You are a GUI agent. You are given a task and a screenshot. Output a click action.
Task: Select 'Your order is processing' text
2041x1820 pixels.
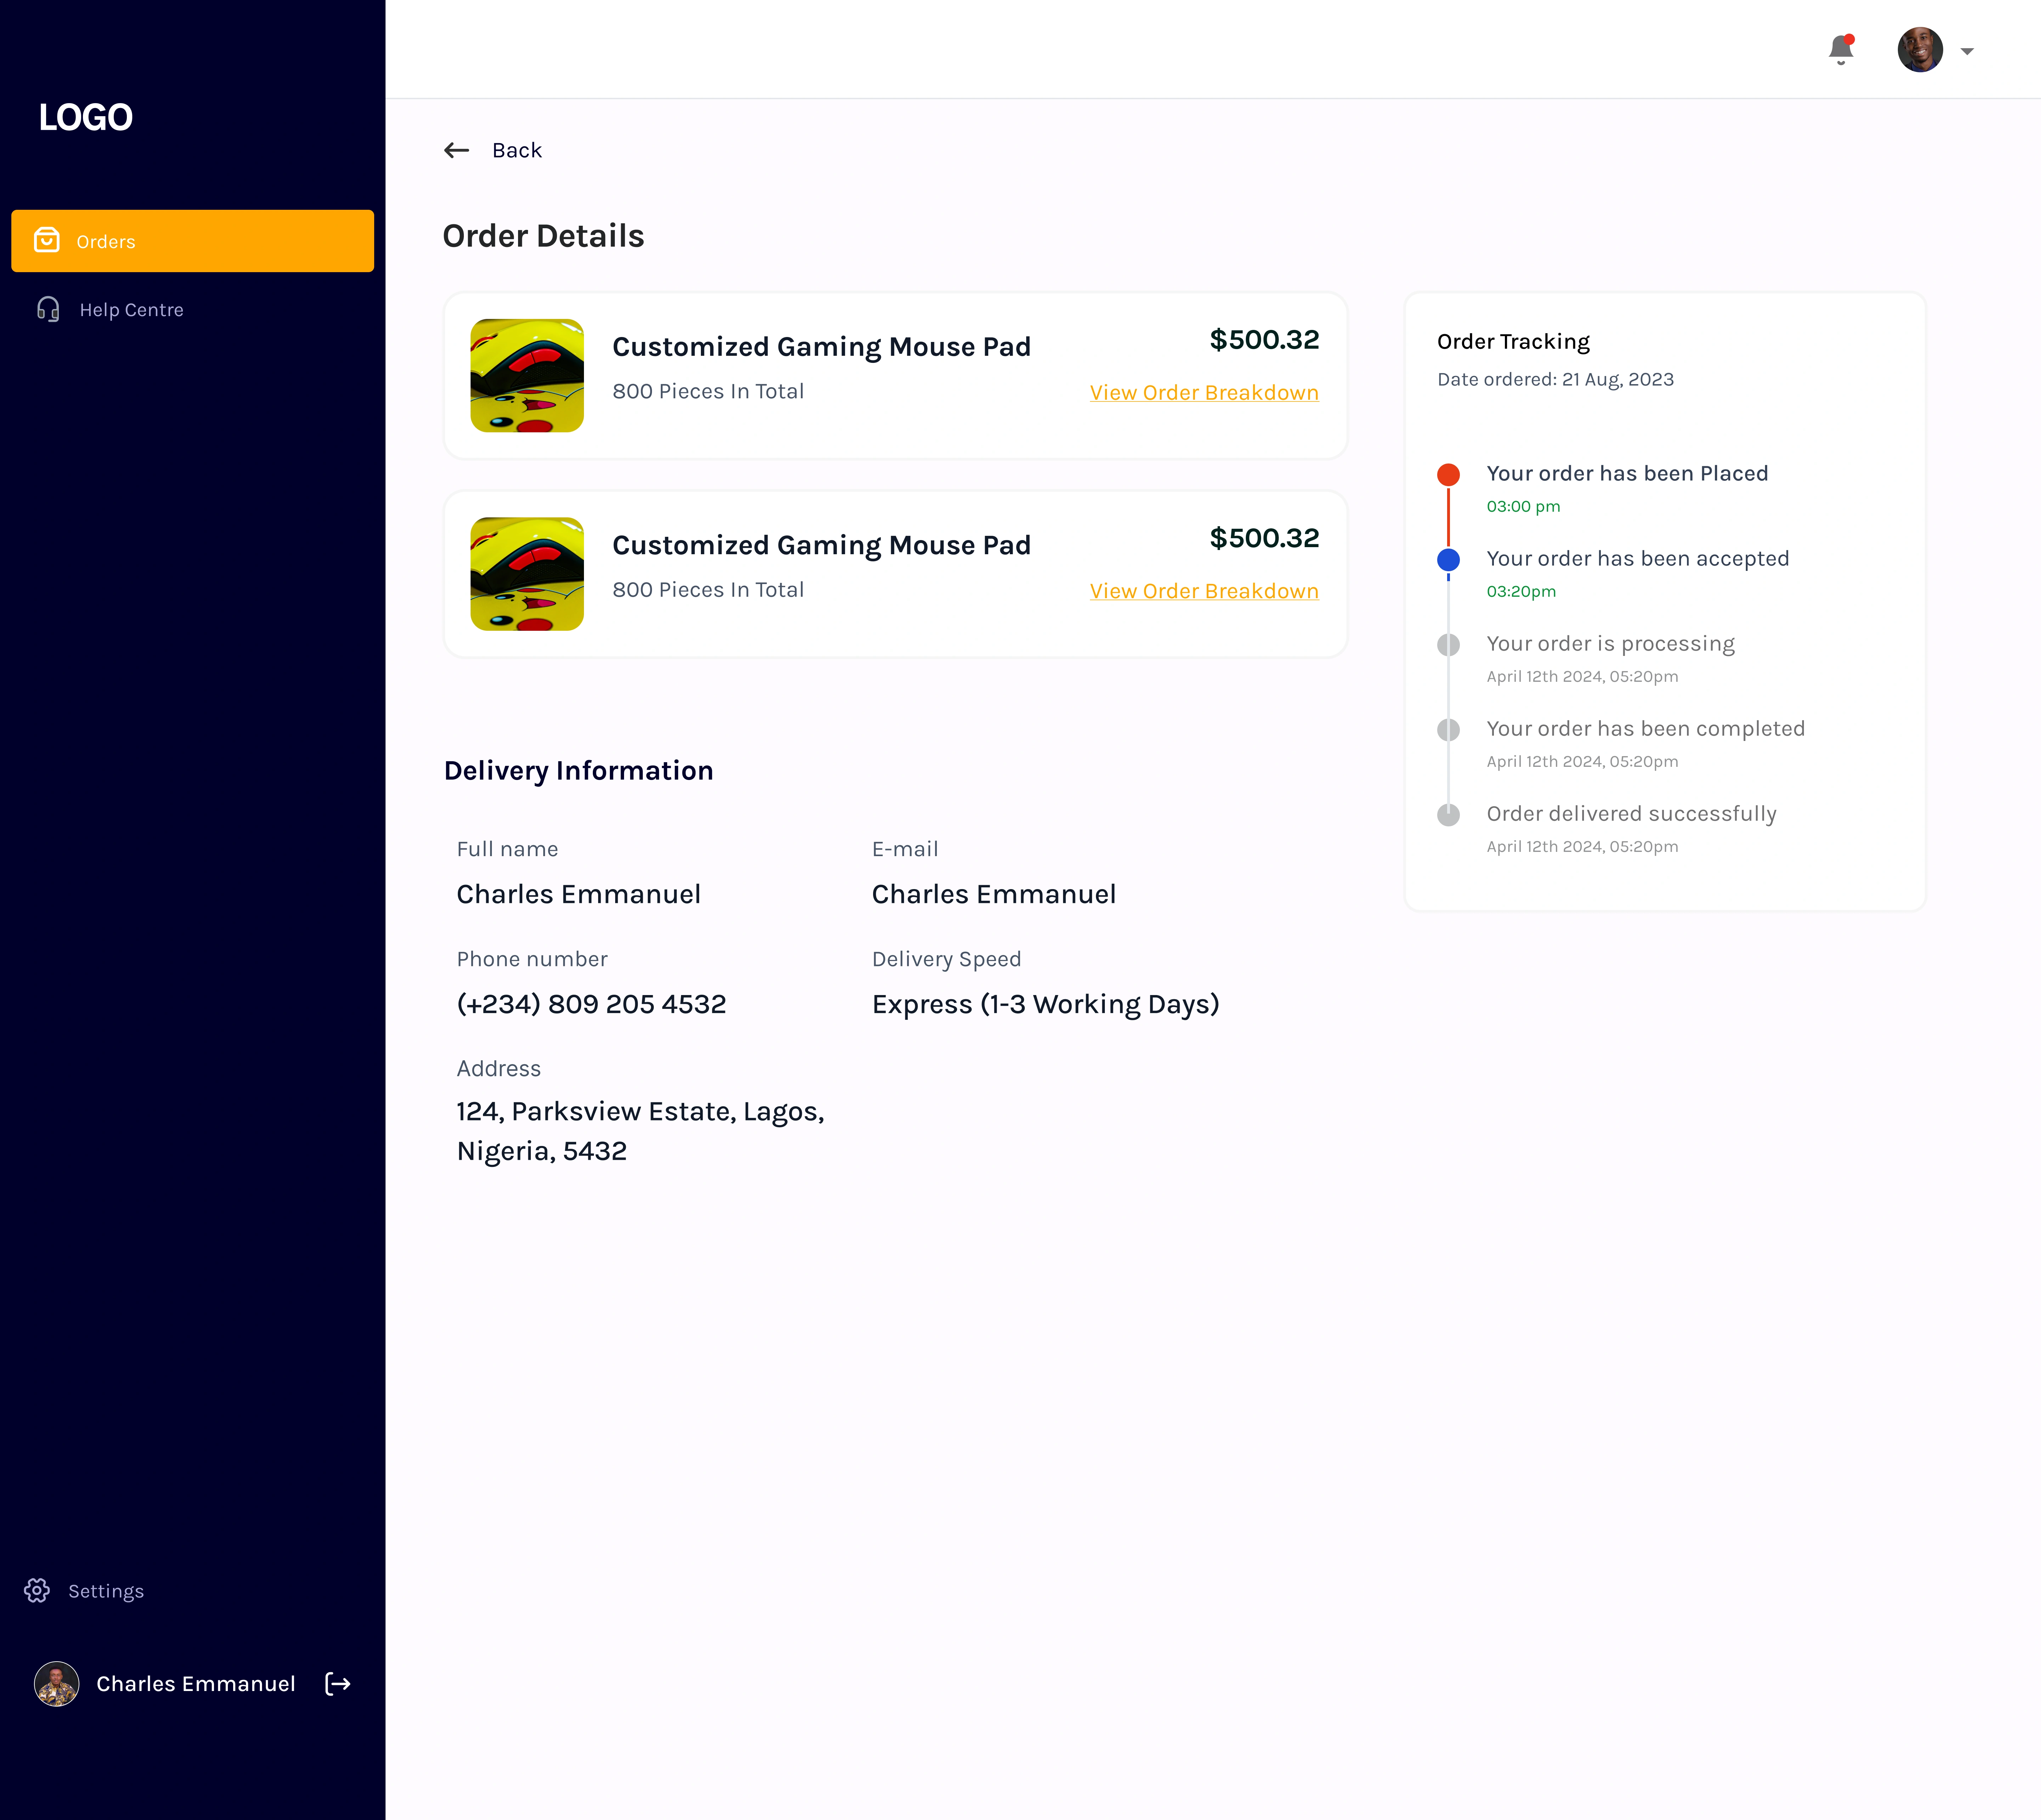coord(1610,644)
